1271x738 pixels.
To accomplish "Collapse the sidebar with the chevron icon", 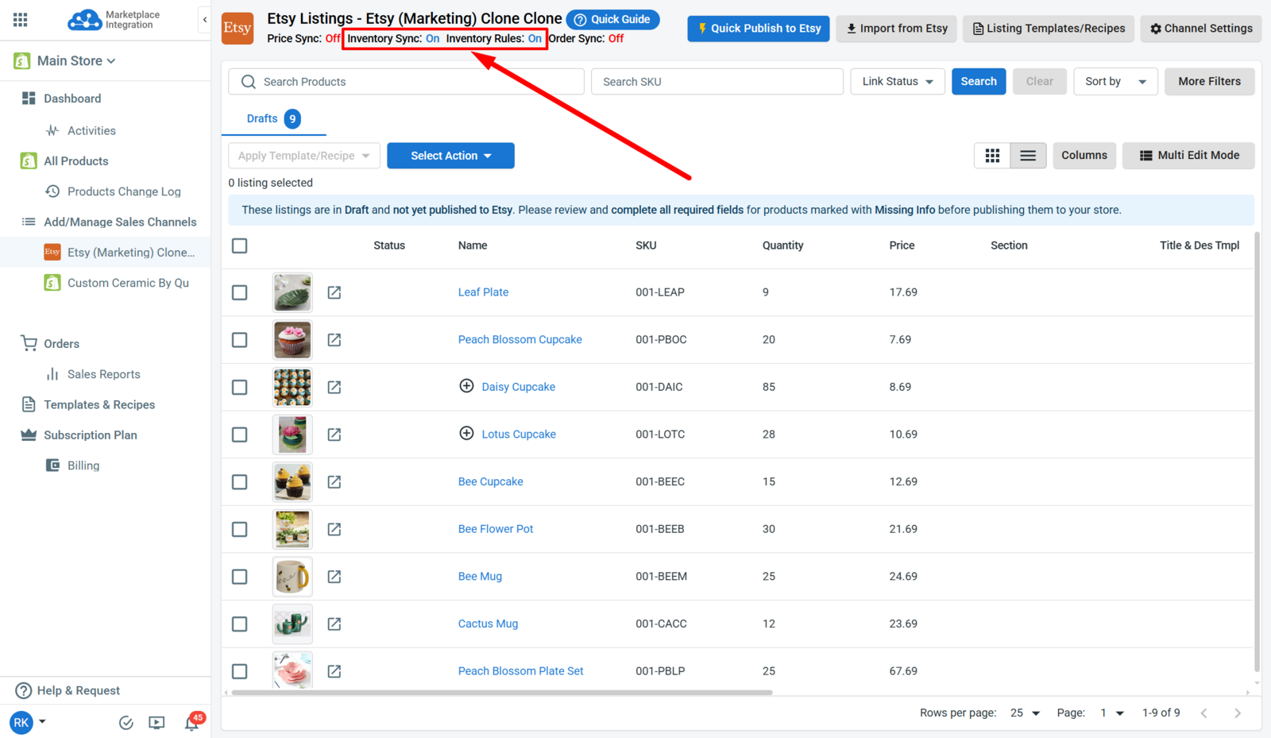I will tap(205, 20).
